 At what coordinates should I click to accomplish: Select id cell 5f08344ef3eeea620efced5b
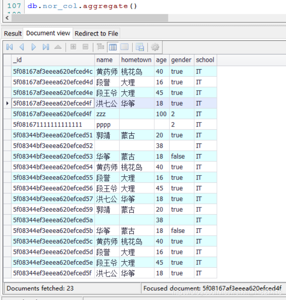[53, 231]
